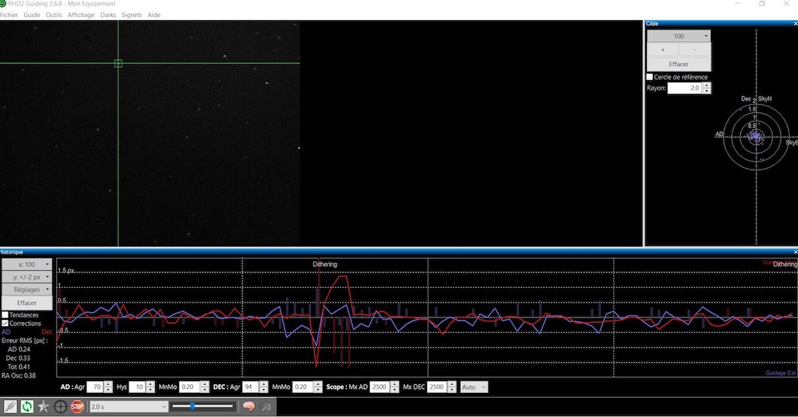Click the Hys spinner arrows
Screen dimensions: 798x417
pyautogui.click(x=150, y=387)
